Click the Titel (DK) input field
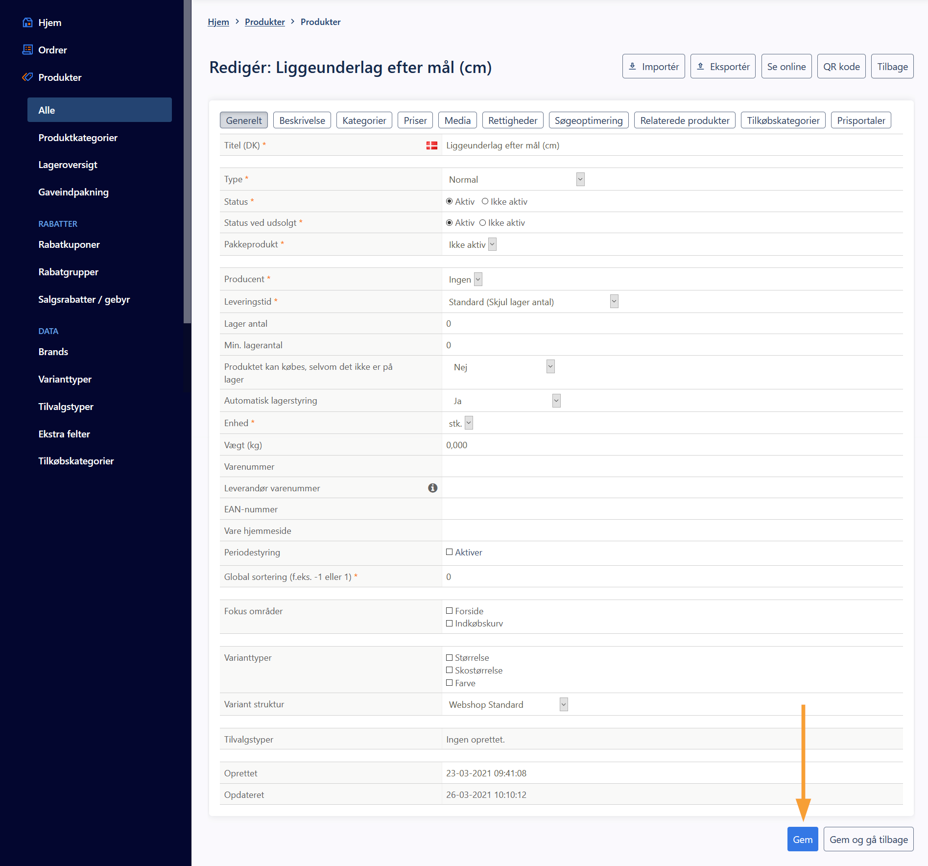928x866 pixels. pyautogui.click(x=672, y=145)
